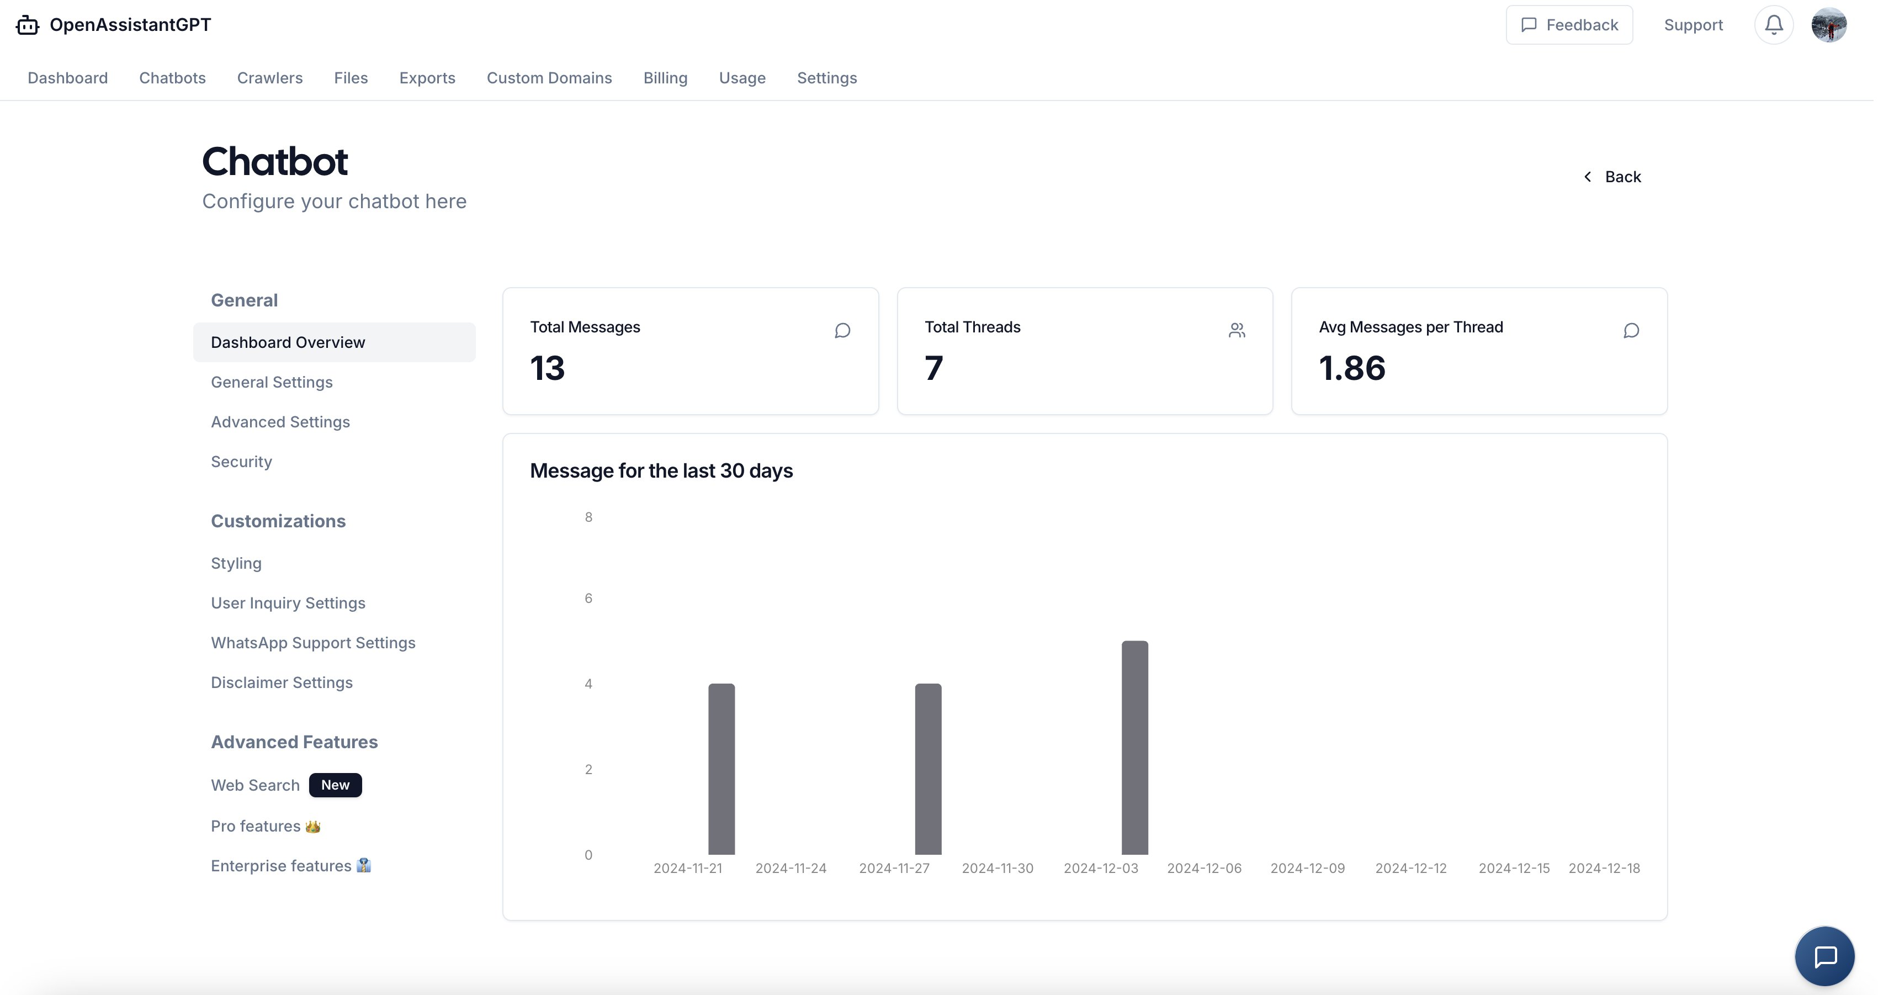Screen dimensions: 1878x995
Task: Go to the Chatbots tab
Action: pos(172,78)
